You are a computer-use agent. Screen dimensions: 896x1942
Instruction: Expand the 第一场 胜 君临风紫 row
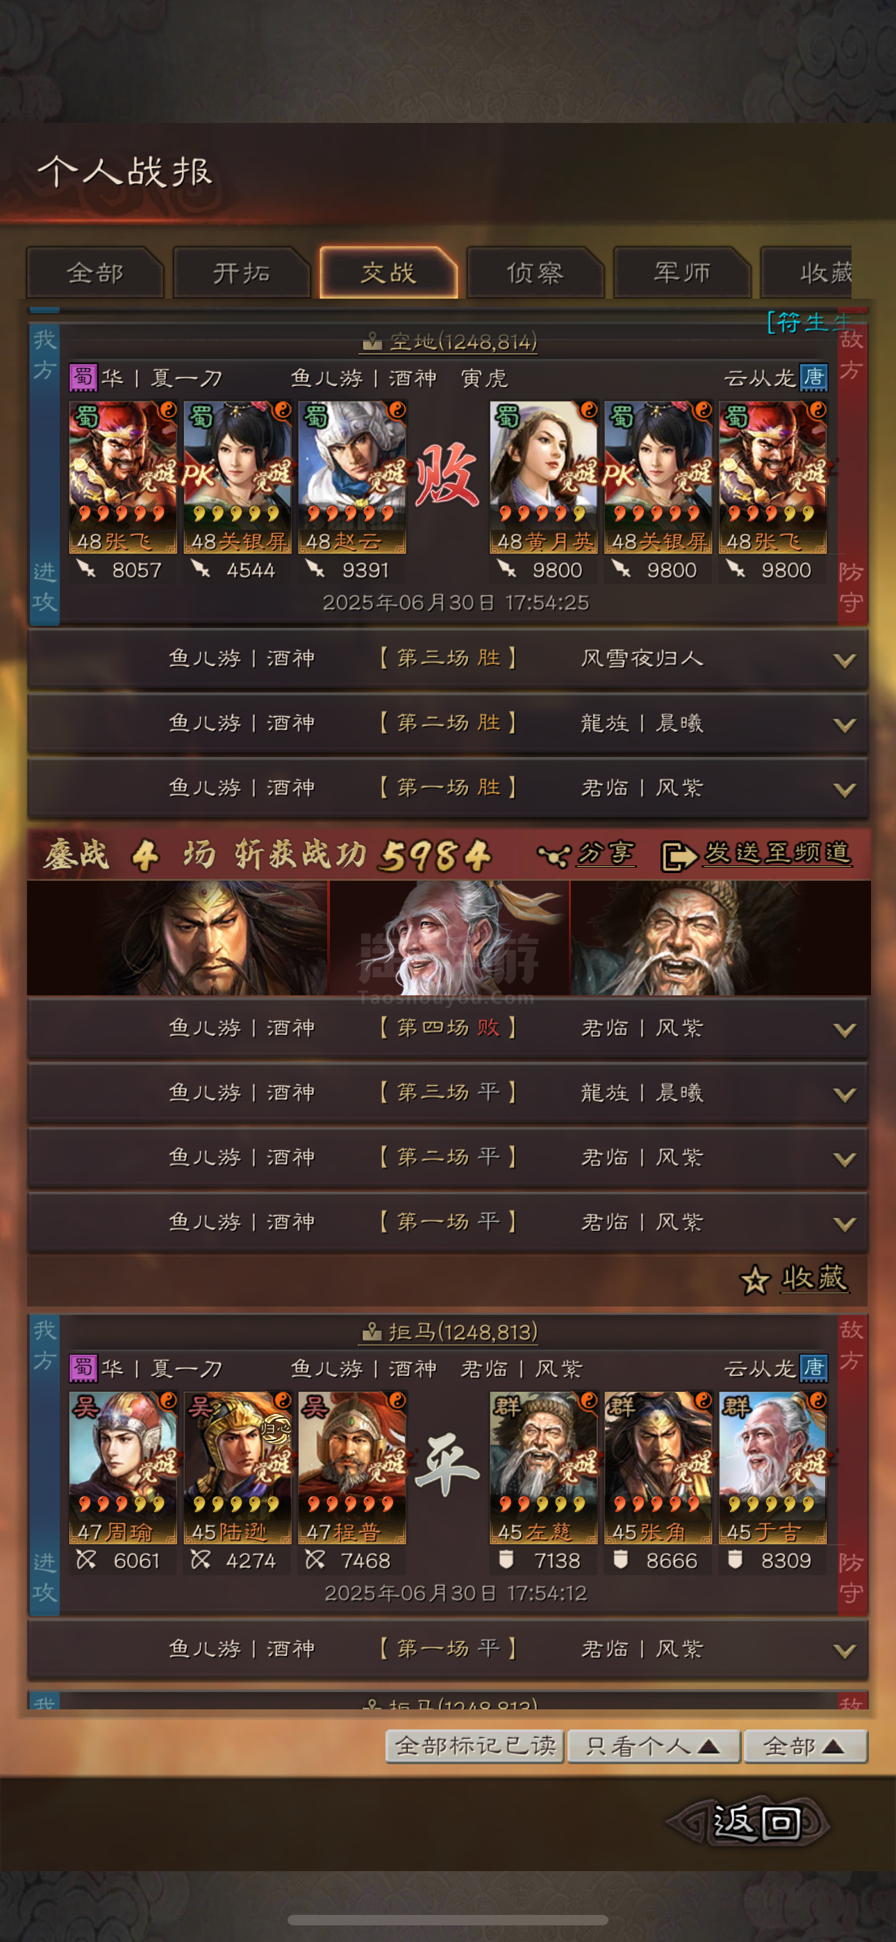448,788
